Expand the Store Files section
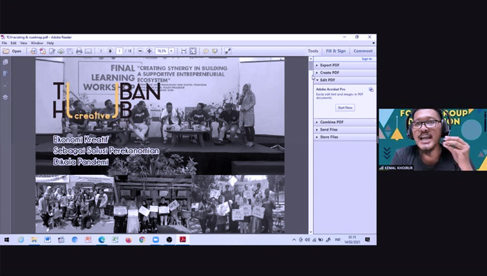The width and height of the screenshot is (487, 276). coord(345,137)
